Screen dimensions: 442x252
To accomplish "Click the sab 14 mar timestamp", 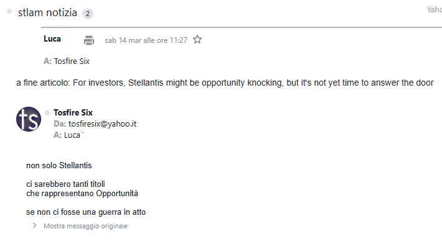I will pos(146,40).
